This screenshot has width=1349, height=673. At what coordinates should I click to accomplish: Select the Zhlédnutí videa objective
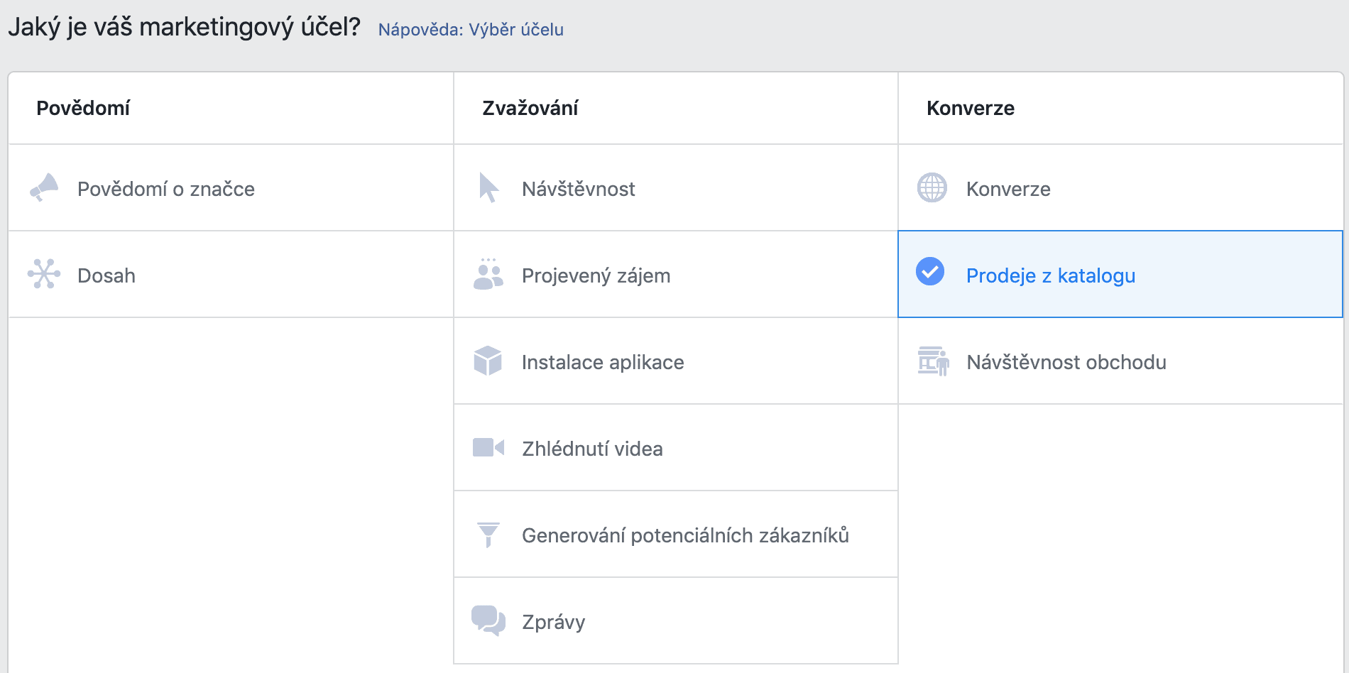[x=592, y=449]
